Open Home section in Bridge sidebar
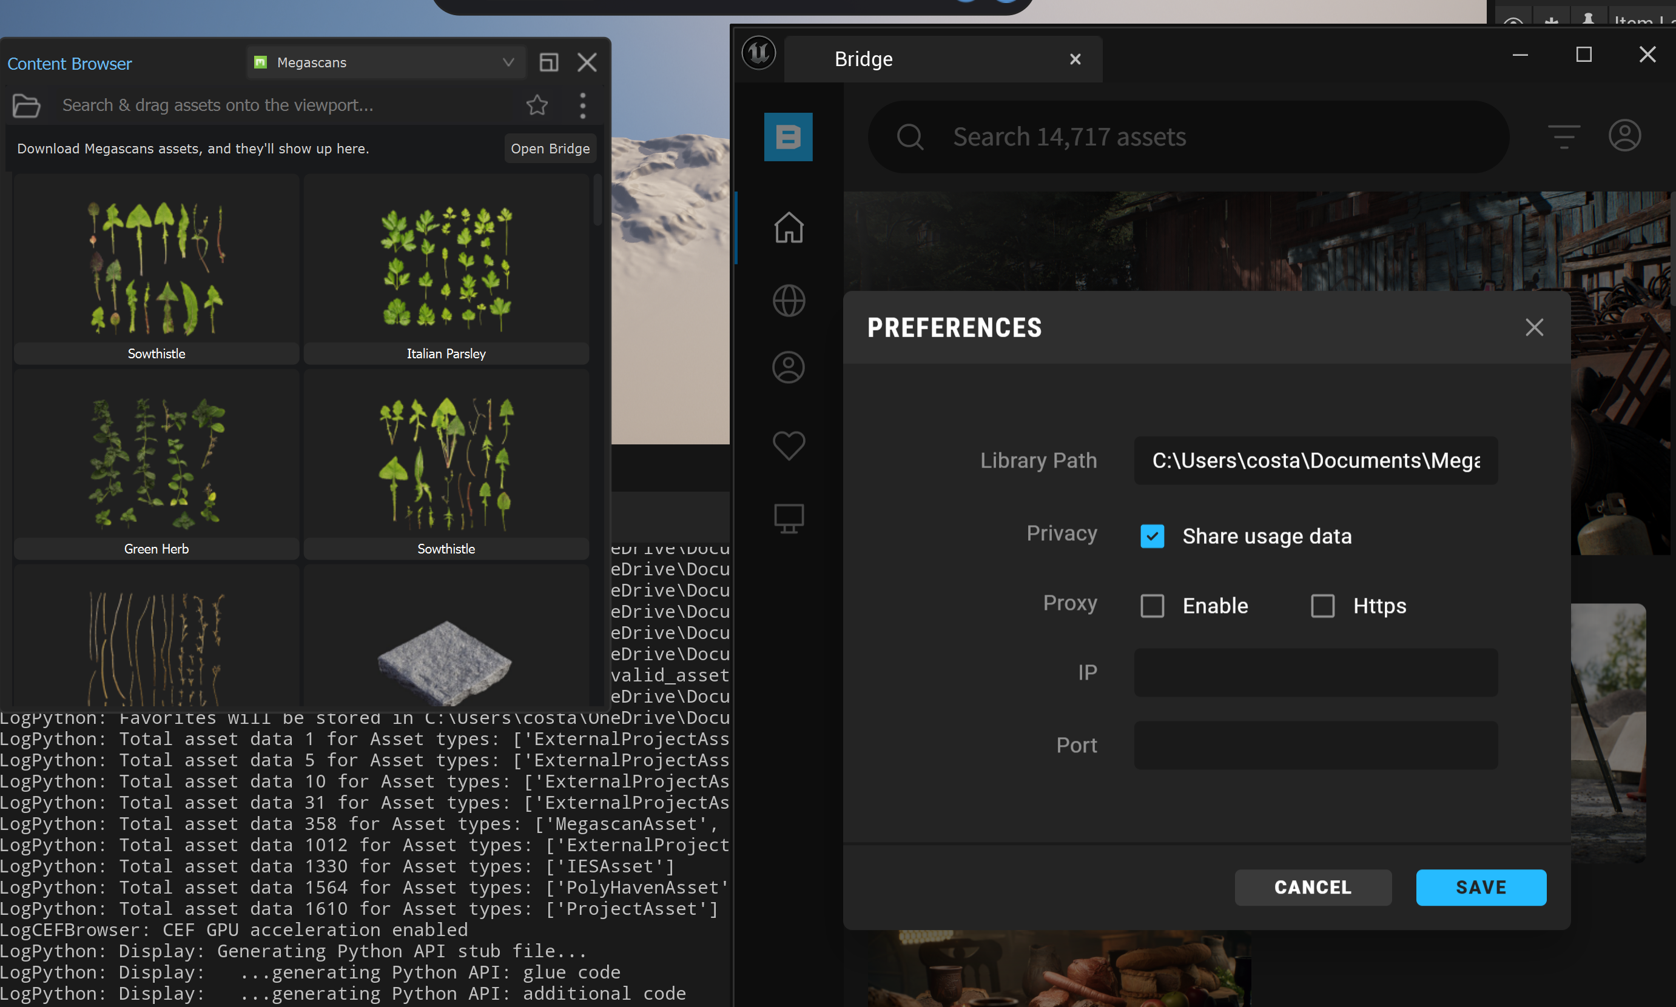The image size is (1676, 1007). (x=788, y=228)
